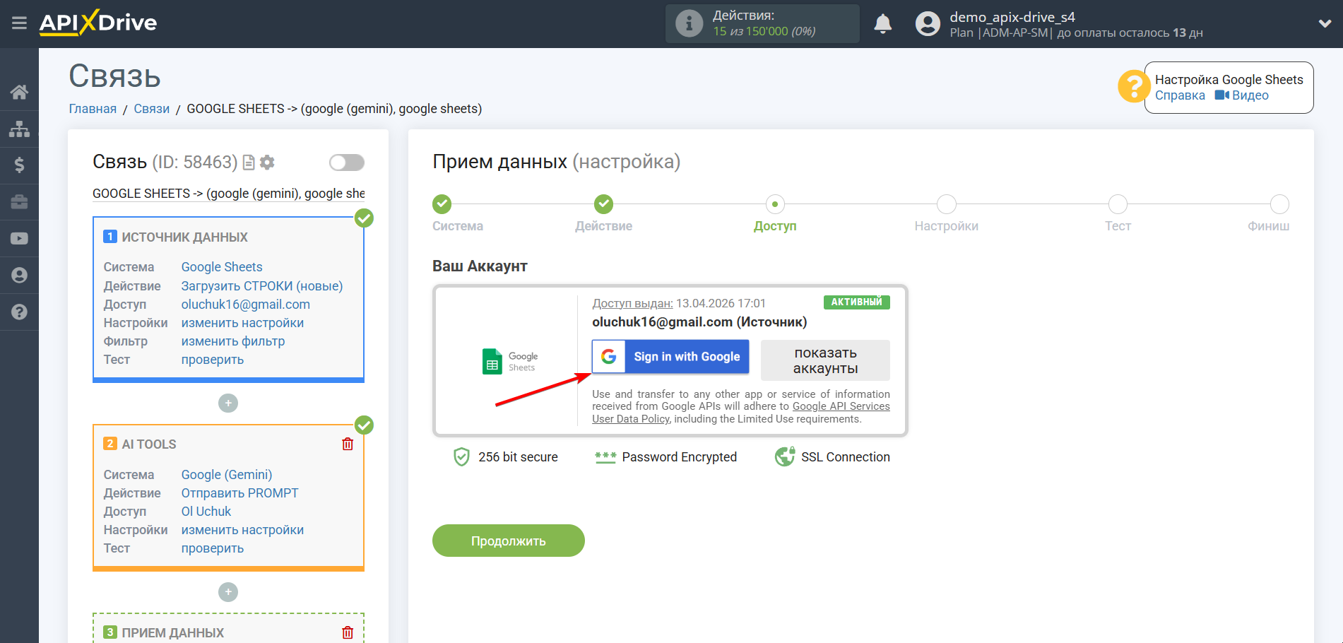Click the Продолжить button
The height and width of the screenshot is (643, 1343).
pos(508,541)
